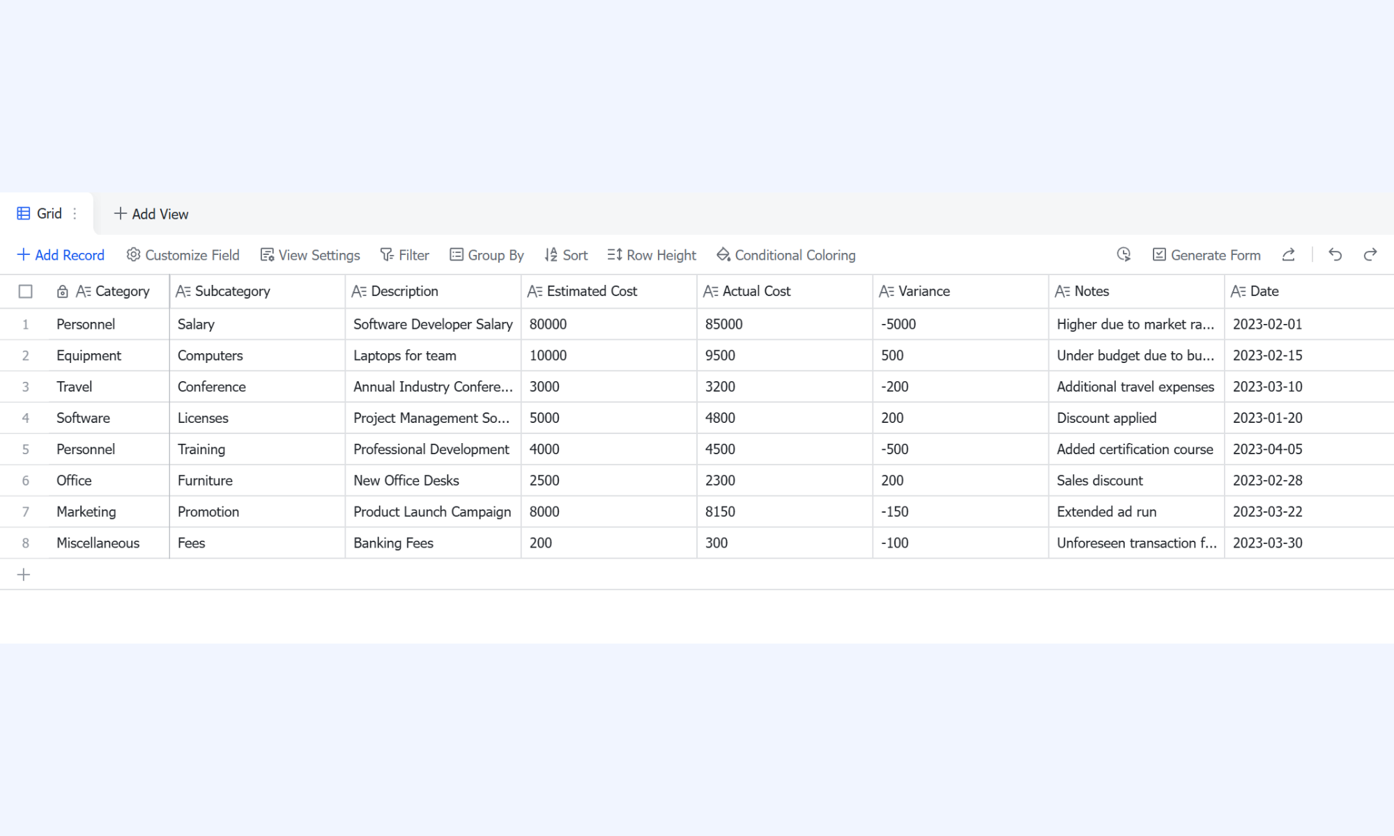Click the Grid view table icon

24,213
